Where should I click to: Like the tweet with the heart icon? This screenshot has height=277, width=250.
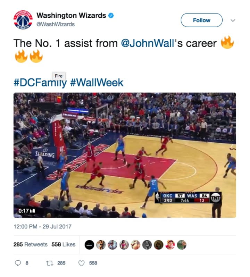(x=82, y=263)
